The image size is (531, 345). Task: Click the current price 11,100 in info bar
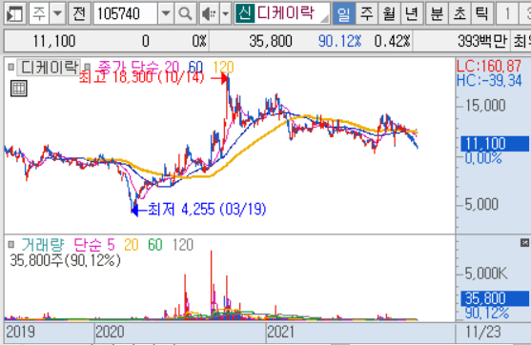(54, 41)
